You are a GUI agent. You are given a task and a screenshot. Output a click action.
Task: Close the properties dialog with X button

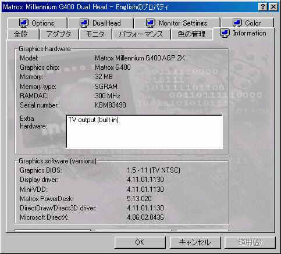point(273,7)
